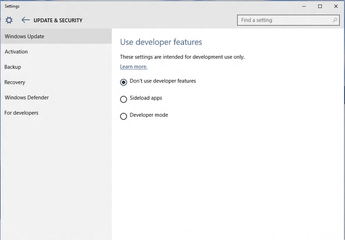Viewport: 345px width, 240px height.
Task: Open the Windows Update section
Action: [x=24, y=36]
